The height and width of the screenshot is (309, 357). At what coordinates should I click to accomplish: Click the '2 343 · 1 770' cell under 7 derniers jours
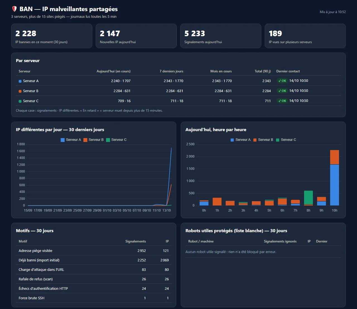173,81
